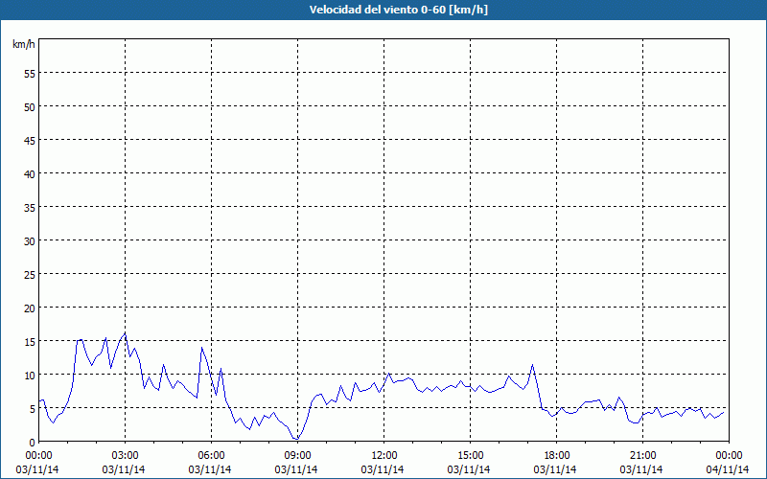Click the 'km/h' axis unit label

click(x=23, y=44)
